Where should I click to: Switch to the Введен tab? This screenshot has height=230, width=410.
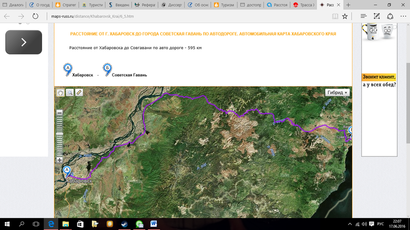(x=119, y=5)
